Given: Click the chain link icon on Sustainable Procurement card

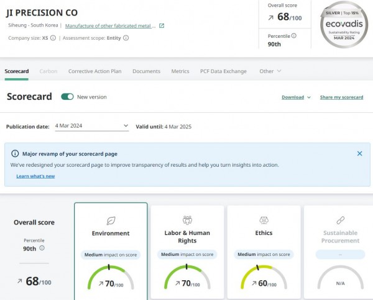Looking at the screenshot, I should 340,220.
